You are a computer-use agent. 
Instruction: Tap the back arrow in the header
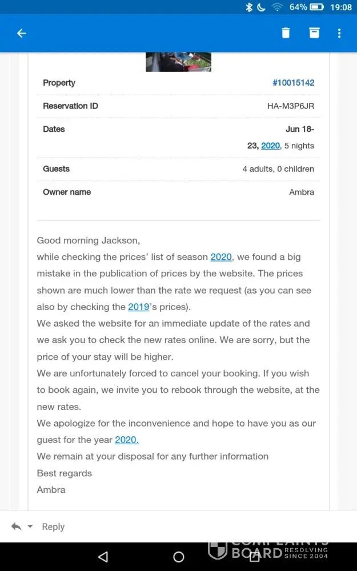22,33
